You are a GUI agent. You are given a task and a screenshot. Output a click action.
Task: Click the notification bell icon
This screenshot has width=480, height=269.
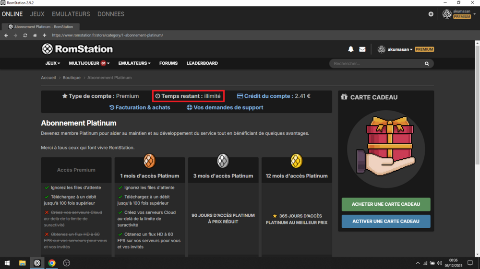351,49
